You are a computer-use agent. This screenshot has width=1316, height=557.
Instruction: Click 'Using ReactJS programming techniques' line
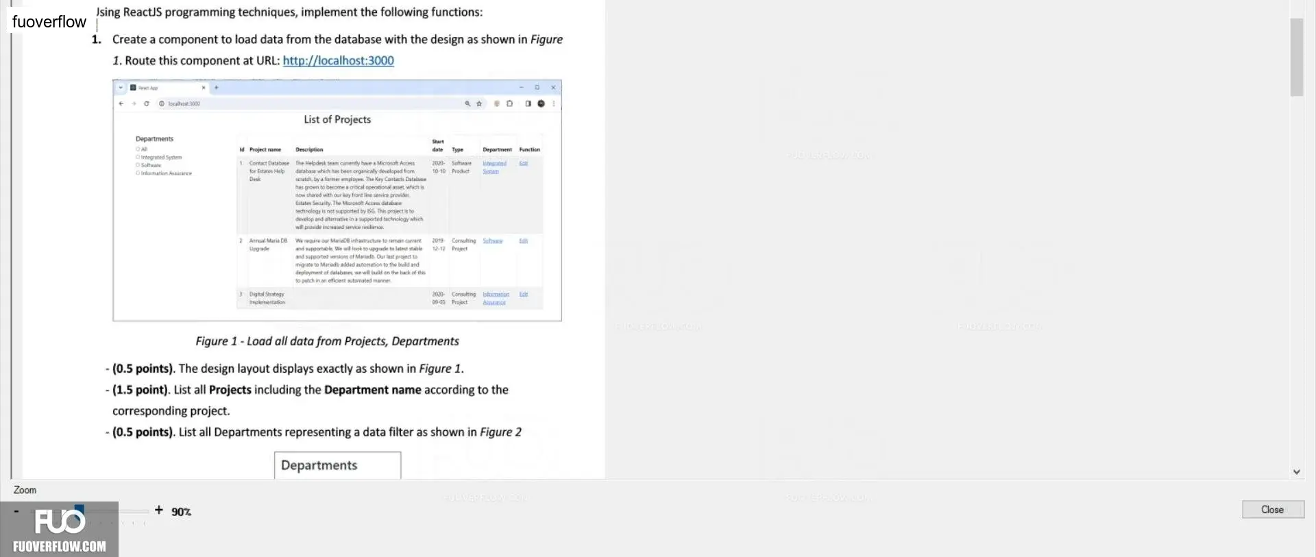(x=290, y=12)
